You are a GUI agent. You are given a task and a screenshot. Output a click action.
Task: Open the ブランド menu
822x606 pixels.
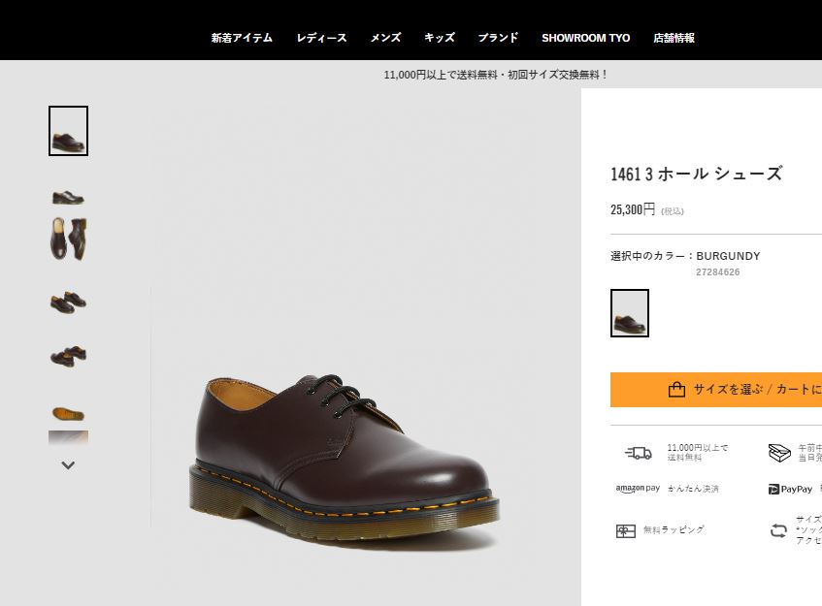click(498, 38)
